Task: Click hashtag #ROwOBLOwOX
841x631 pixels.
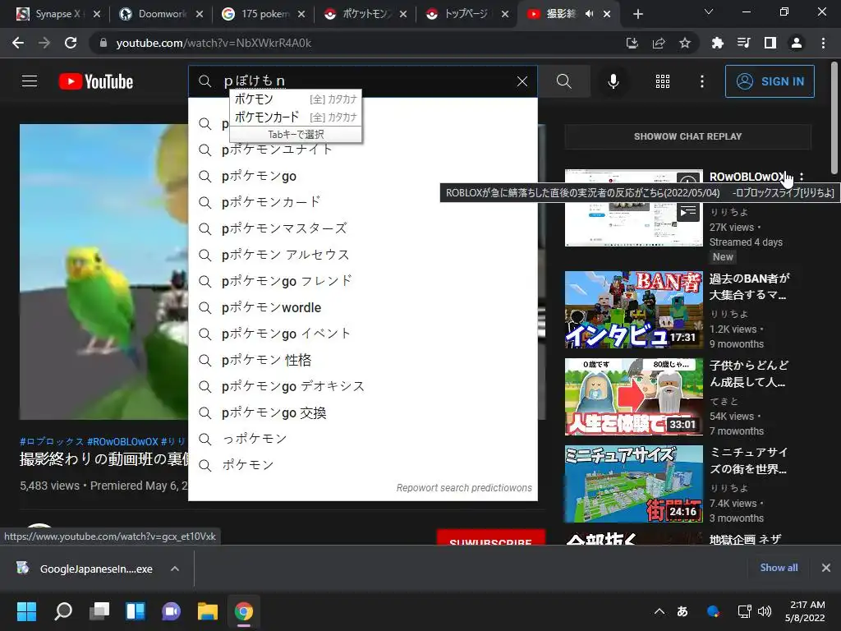Action: 122,441
